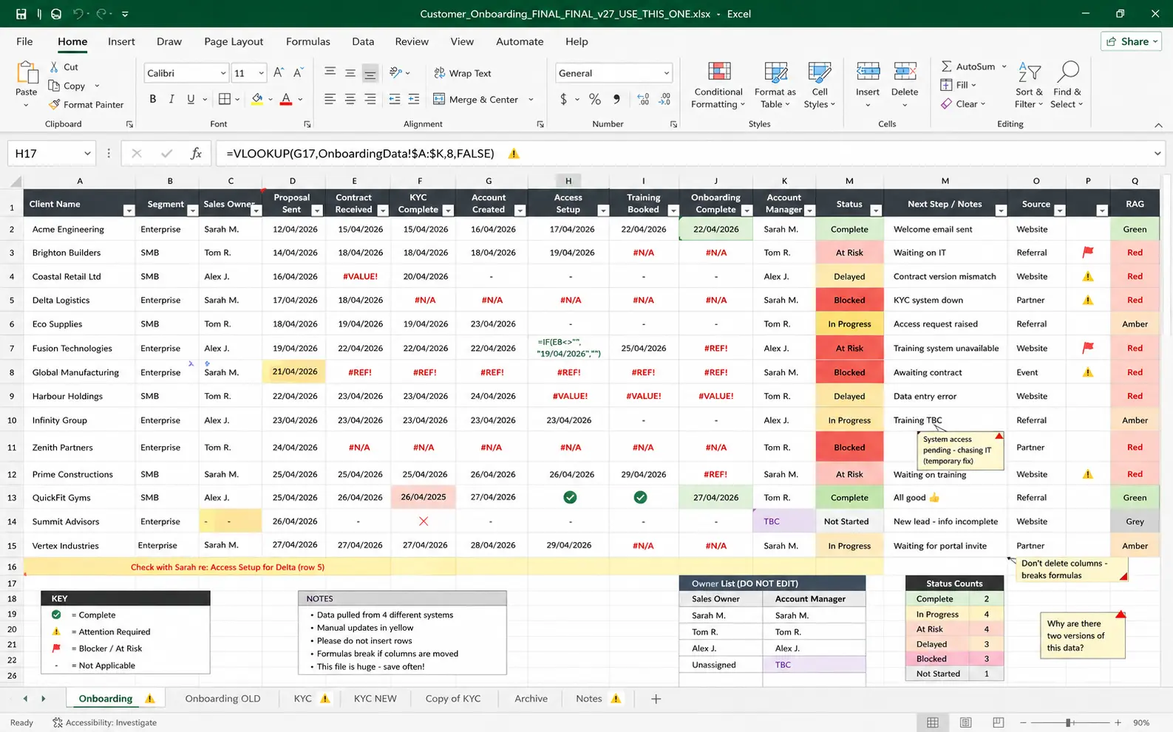Click the Share button
This screenshot has width=1173, height=732.
[1131, 41]
